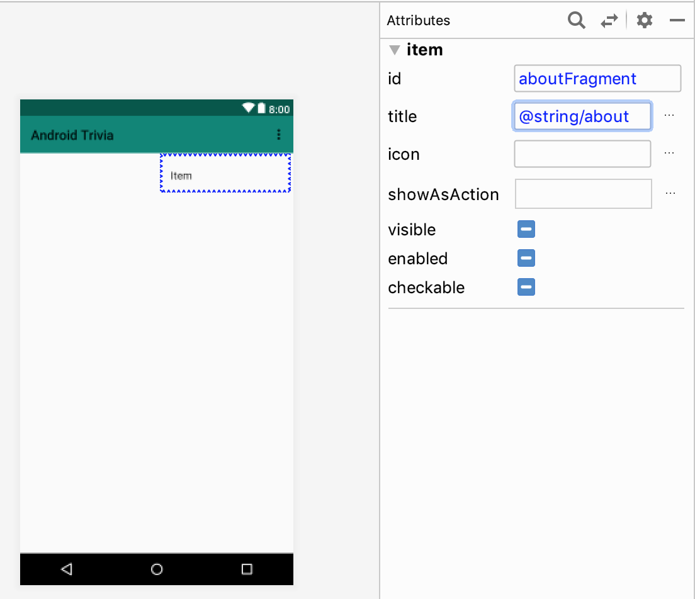This screenshot has width=695, height=599.
Task: Open options button beside showAsAction field
Action: [x=670, y=194]
